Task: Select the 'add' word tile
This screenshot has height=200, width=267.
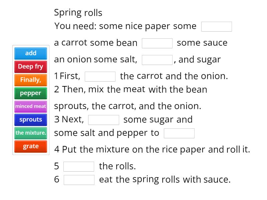Action: [31, 53]
